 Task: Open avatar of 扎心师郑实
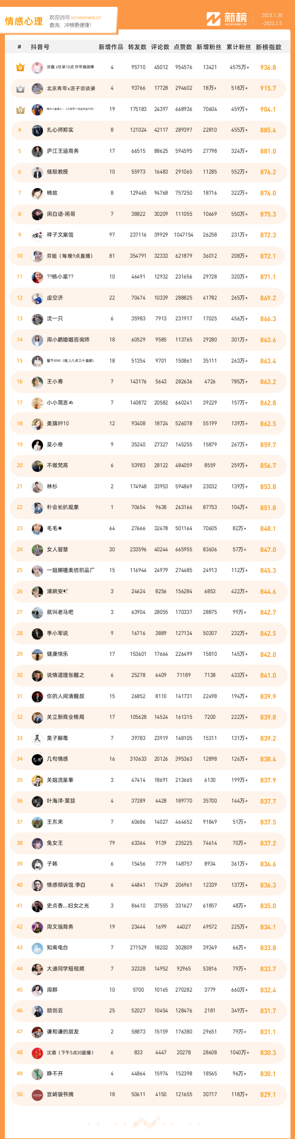(37, 130)
